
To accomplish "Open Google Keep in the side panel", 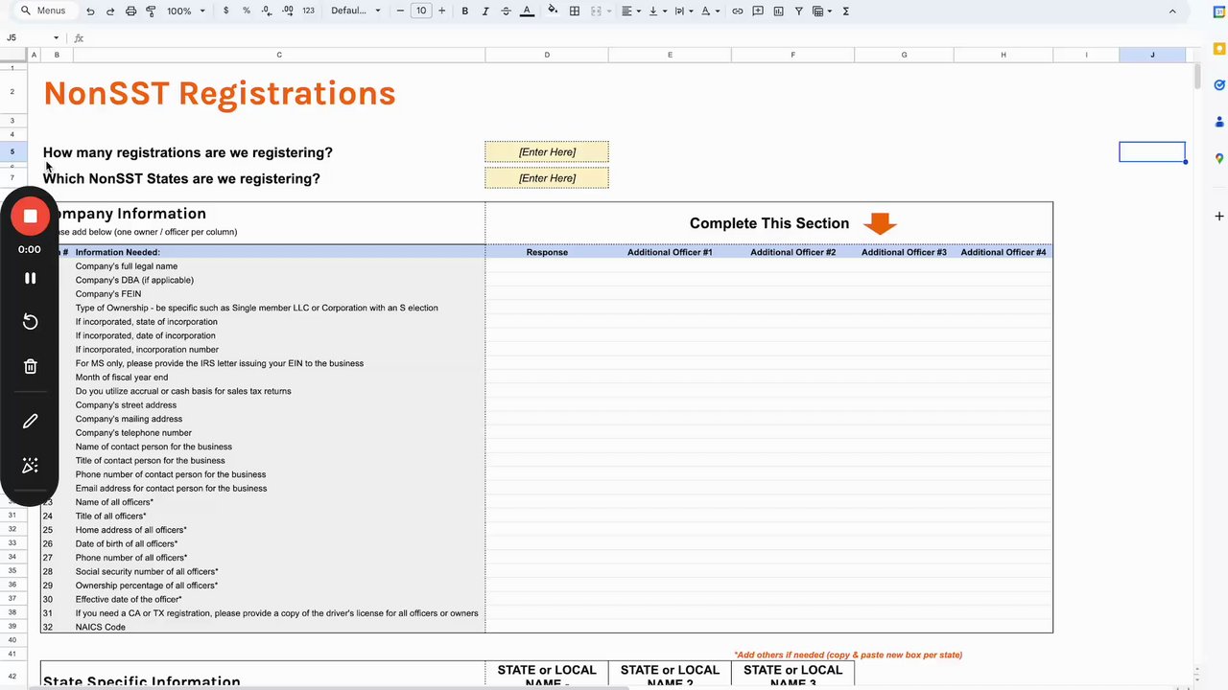I will (1219, 49).
